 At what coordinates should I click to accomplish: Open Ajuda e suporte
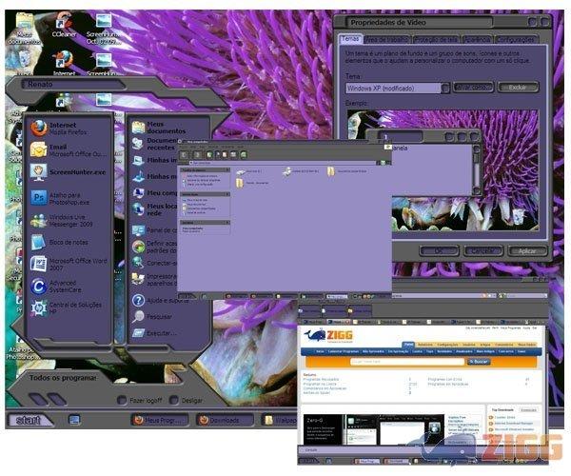[160, 301]
